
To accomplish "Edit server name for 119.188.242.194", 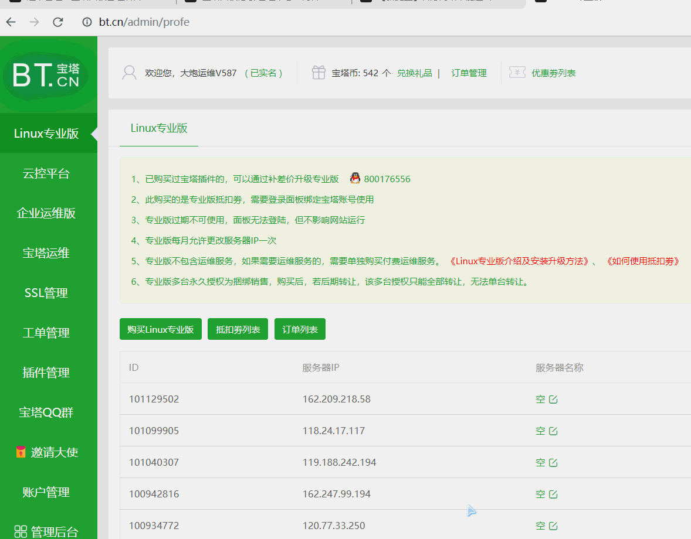I will click(553, 462).
